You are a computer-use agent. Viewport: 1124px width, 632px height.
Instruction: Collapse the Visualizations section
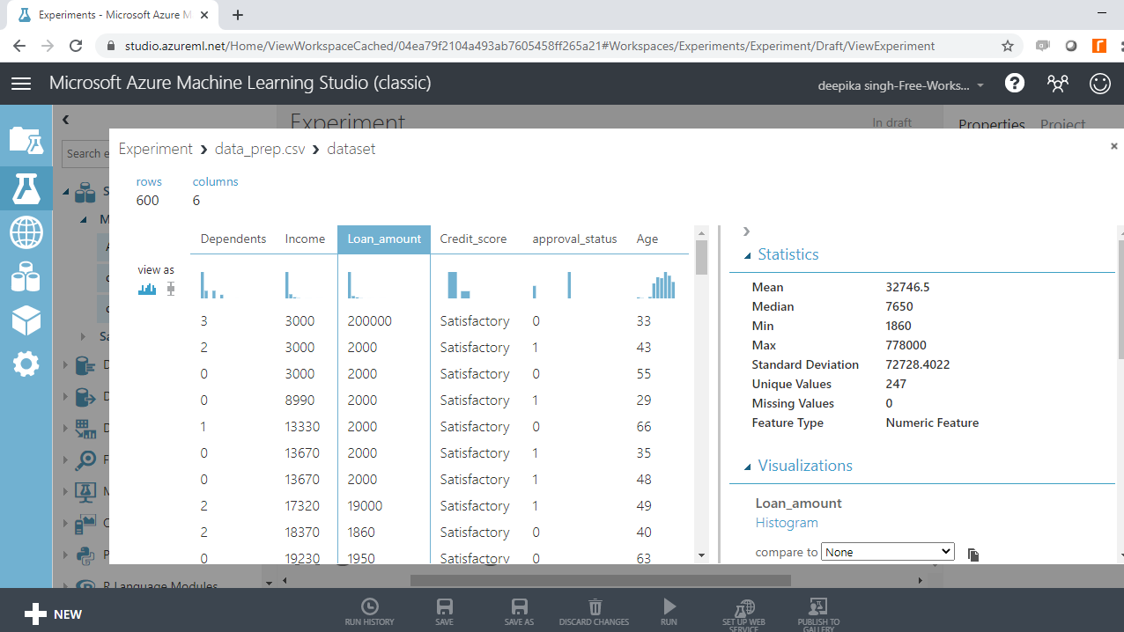click(x=747, y=467)
